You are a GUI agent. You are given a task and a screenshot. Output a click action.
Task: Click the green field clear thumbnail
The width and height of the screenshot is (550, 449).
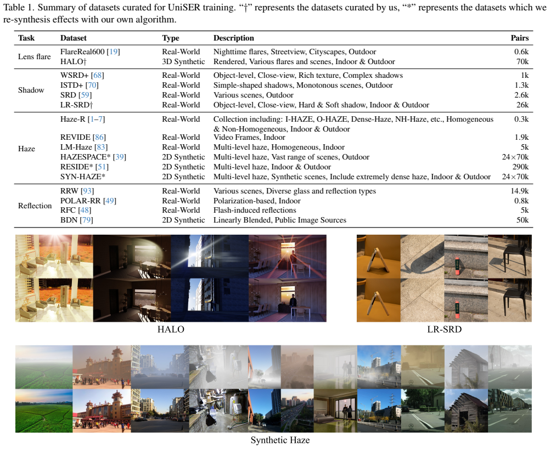point(44,411)
